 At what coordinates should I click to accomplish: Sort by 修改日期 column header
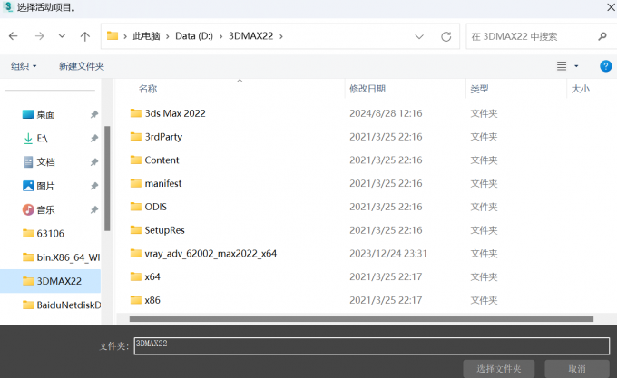[x=367, y=89]
